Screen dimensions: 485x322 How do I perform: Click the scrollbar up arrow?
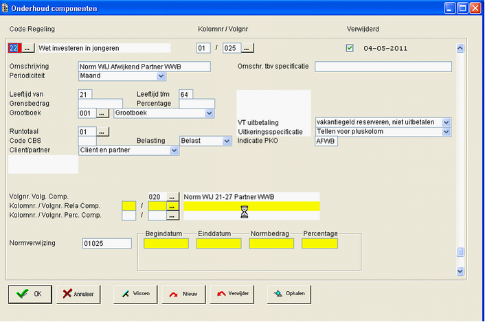click(460, 48)
